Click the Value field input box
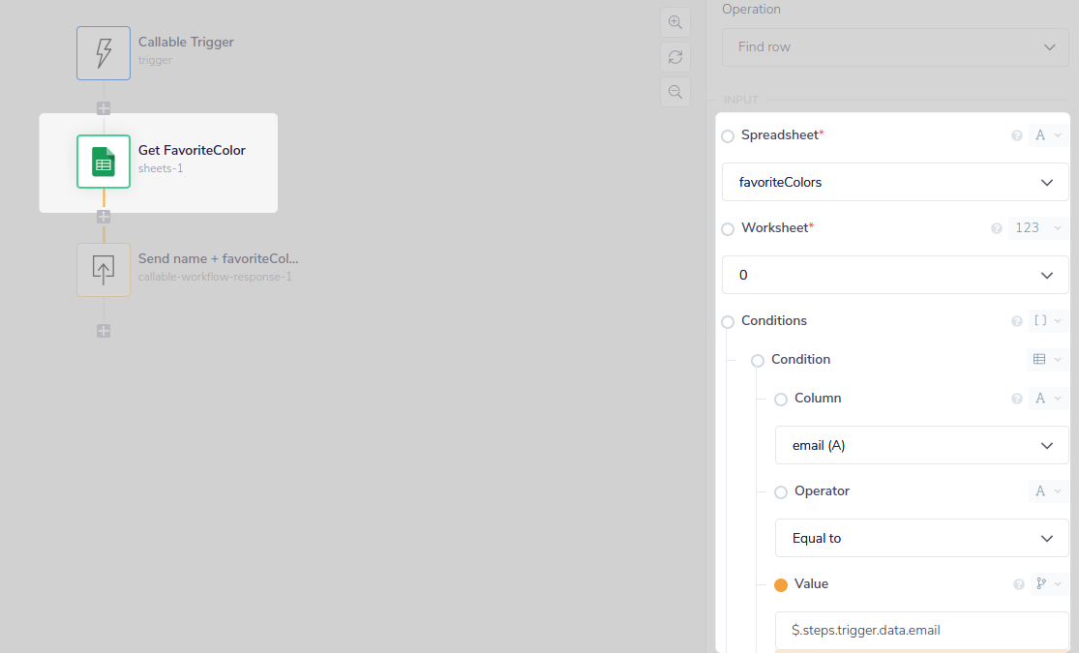 pyautogui.click(x=921, y=630)
